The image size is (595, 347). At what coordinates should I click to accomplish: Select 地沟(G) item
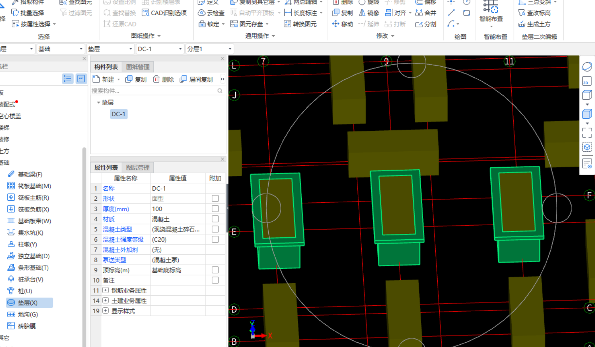point(23,314)
